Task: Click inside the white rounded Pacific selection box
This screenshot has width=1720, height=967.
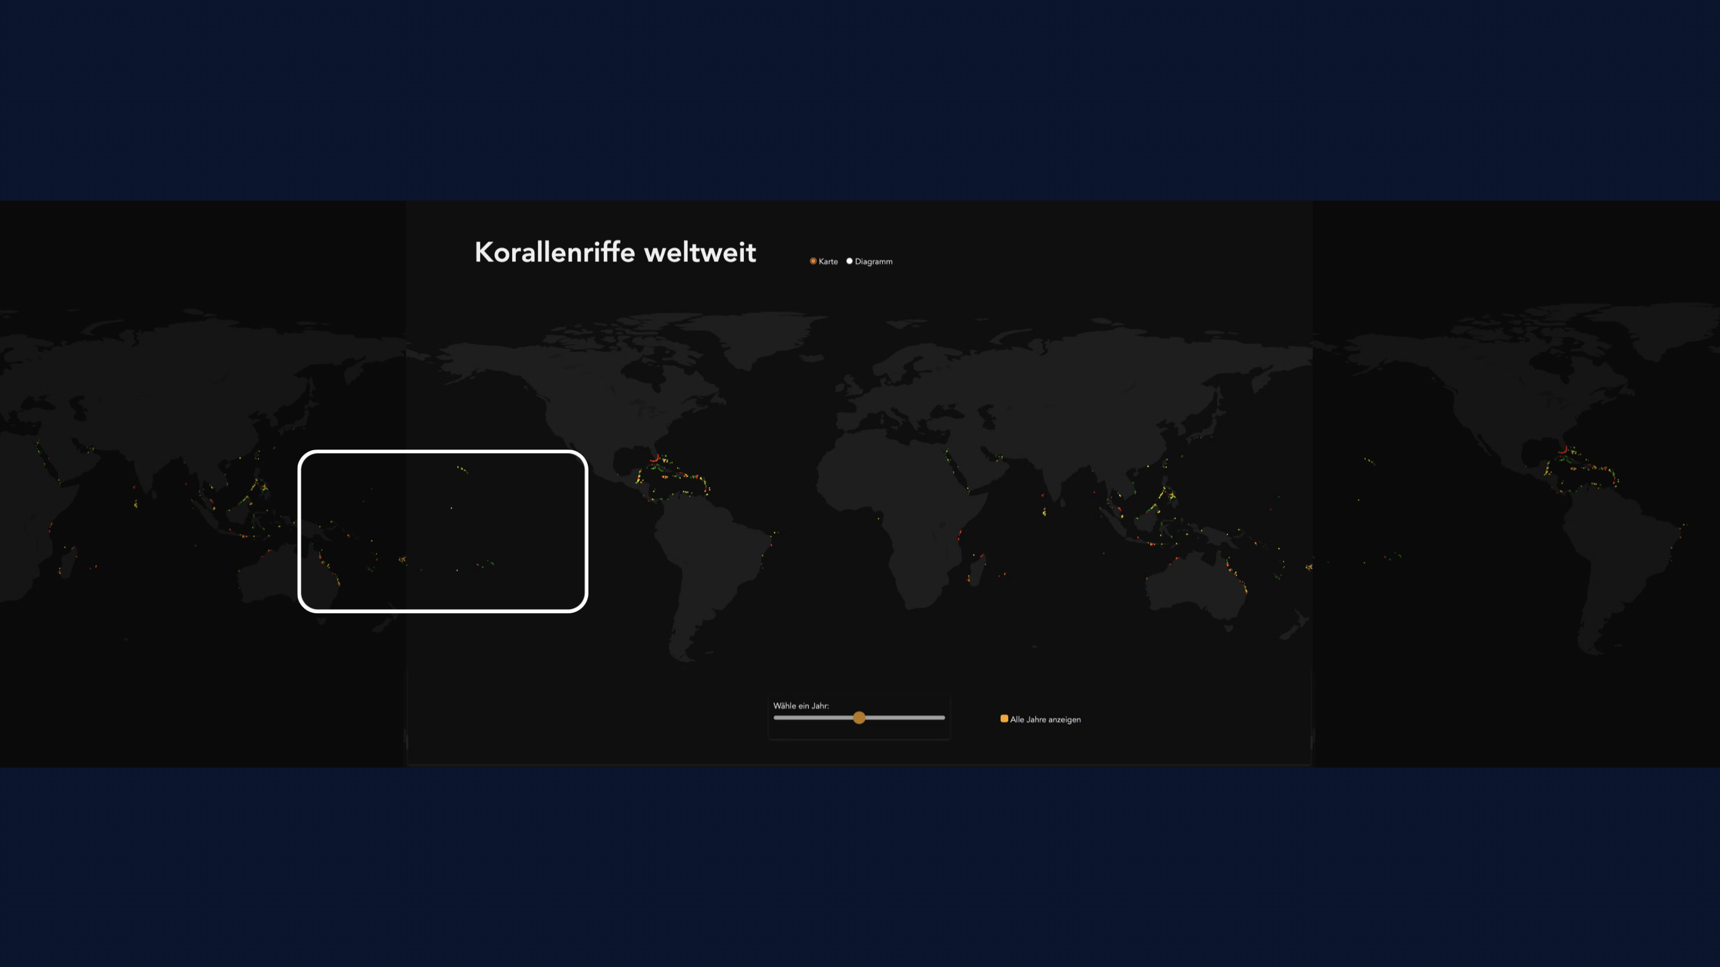Action: coord(443,531)
